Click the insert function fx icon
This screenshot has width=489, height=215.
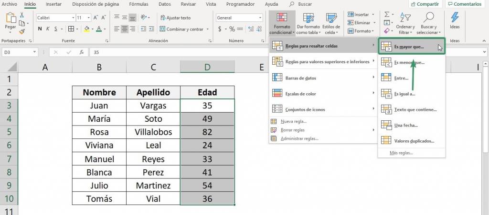coord(82,52)
